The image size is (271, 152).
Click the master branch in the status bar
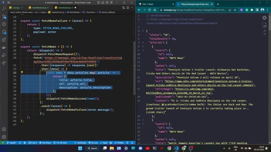tap(11, 143)
